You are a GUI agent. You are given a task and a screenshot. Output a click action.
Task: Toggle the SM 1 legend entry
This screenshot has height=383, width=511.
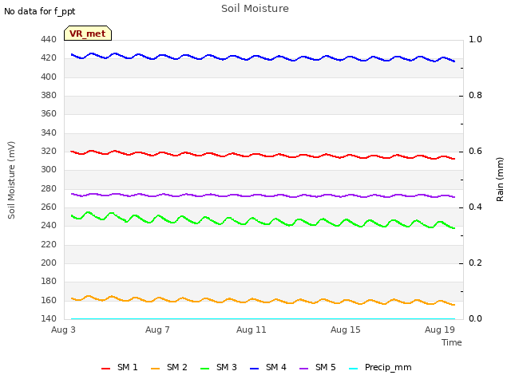120,367
